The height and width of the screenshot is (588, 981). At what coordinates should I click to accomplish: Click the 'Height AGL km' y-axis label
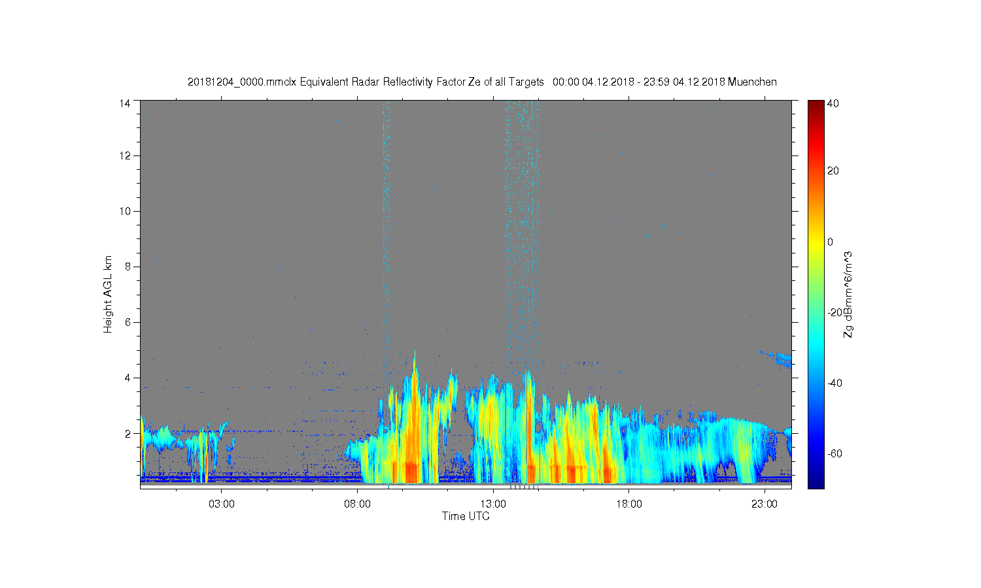(108, 294)
